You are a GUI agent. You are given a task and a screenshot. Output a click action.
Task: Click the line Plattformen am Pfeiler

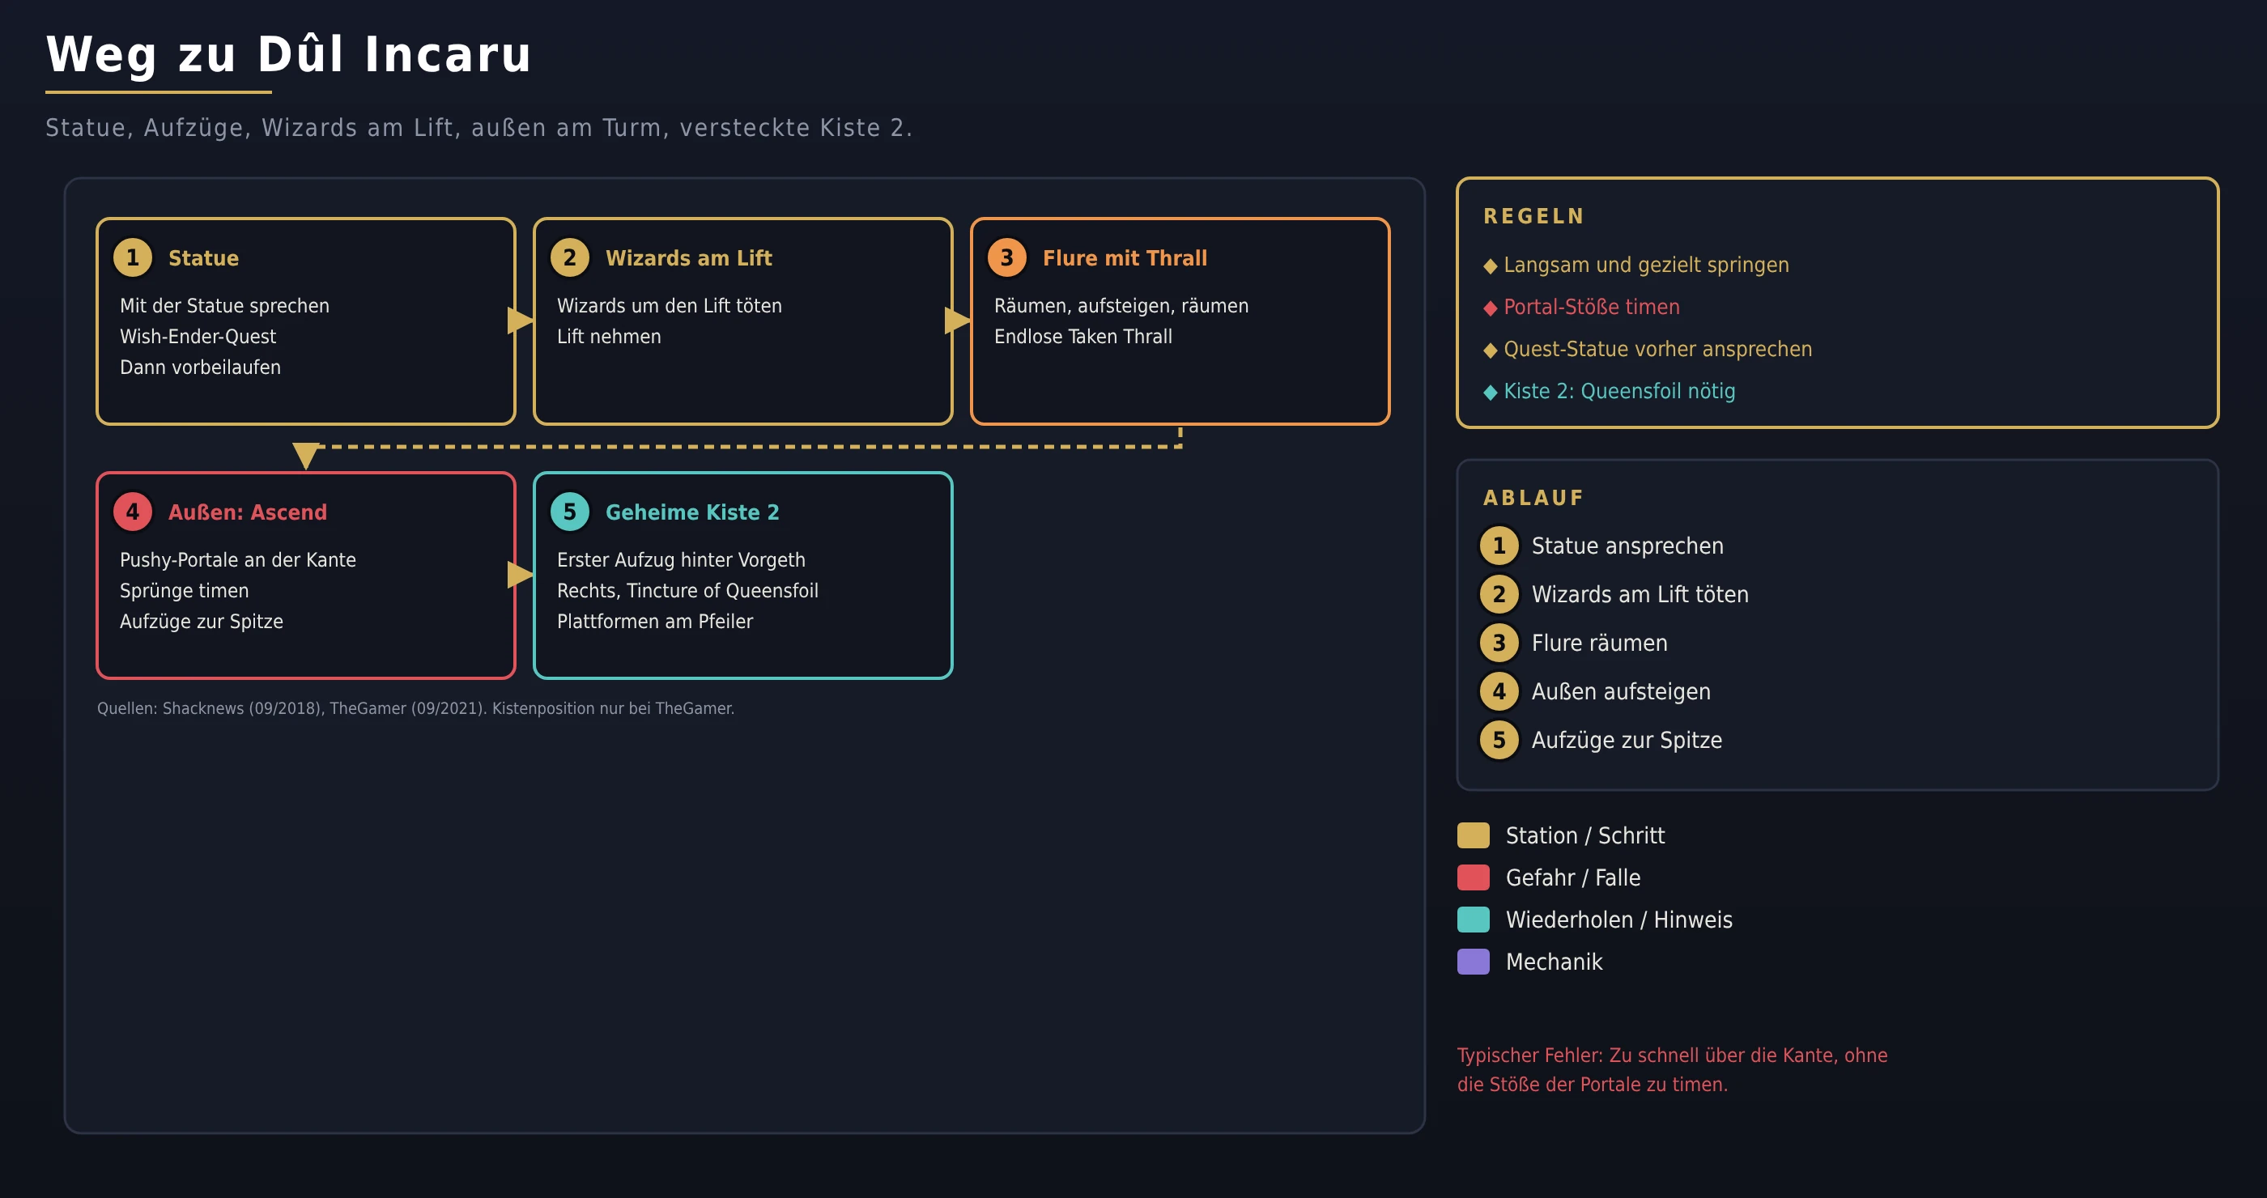tap(655, 622)
